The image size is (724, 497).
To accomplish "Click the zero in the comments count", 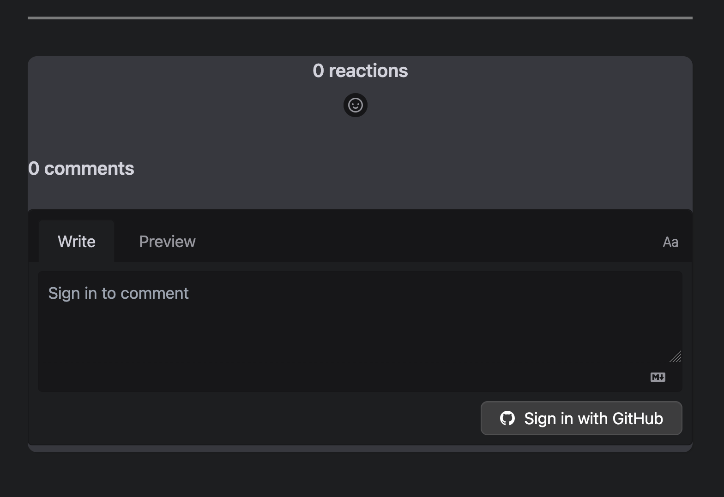I will pyautogui.click(x=34, y=169).
